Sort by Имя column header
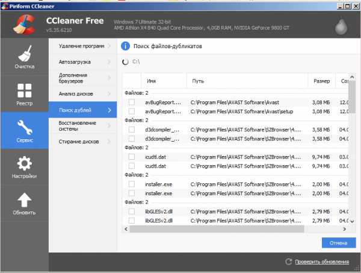The width and height of the screenshot is (361, 273). (x=164, y=81)
